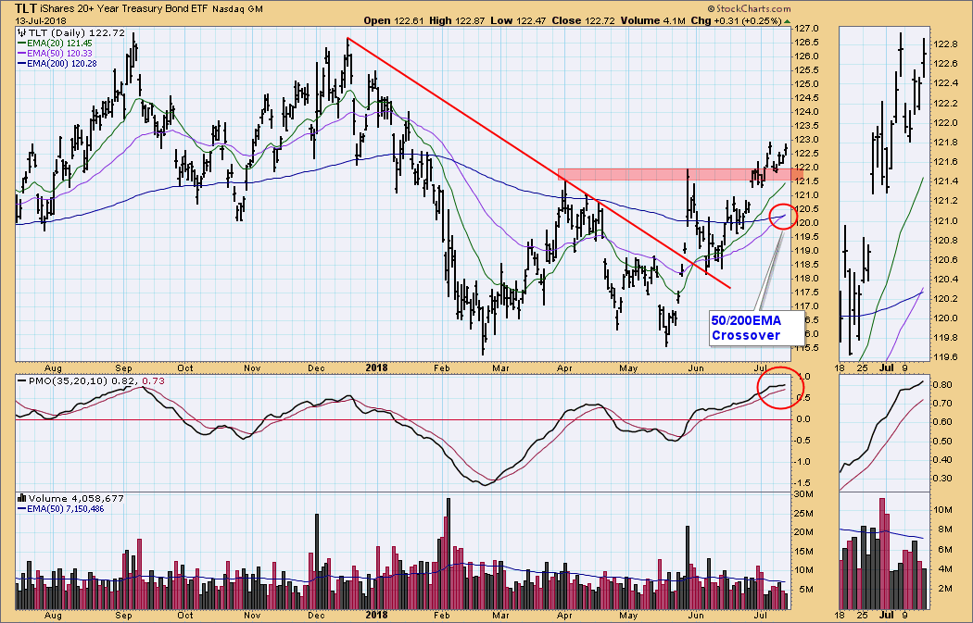
Task: Click the Chg +0.31 (+0.25%) value
Action: tap(737, 20)
